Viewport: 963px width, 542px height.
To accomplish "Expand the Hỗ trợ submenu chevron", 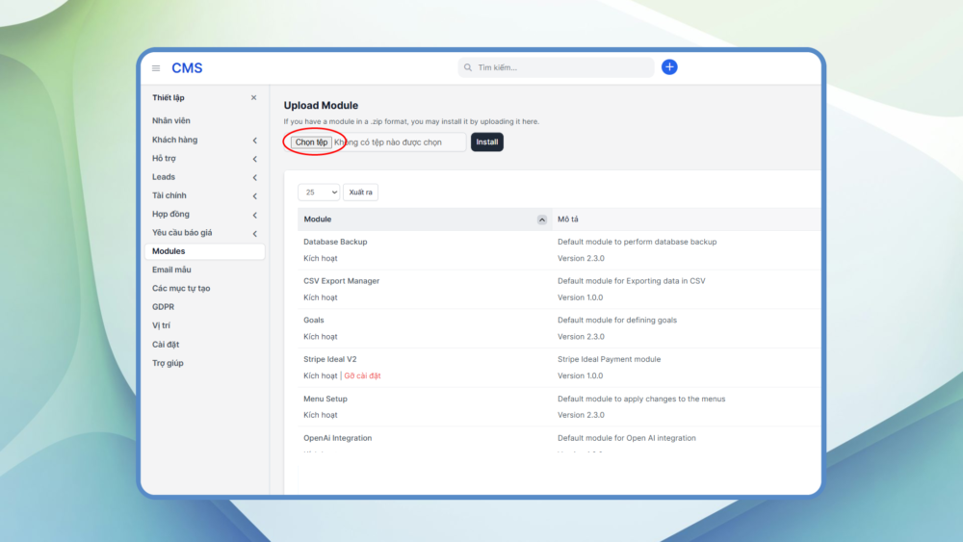I will coord(255,159).
